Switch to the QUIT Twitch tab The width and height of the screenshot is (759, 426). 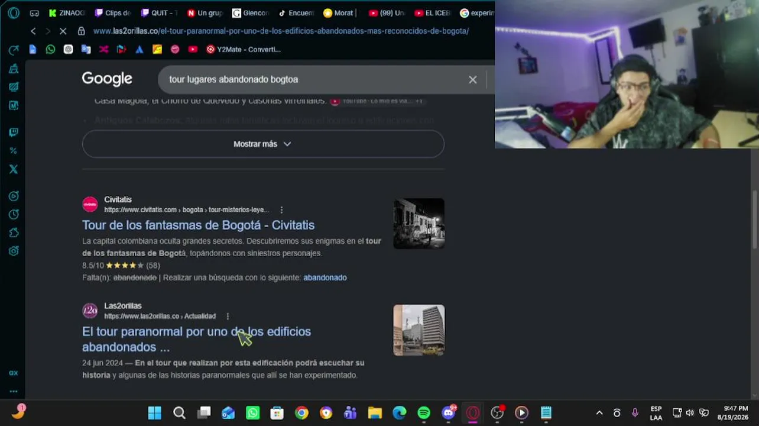coord(159,12)
